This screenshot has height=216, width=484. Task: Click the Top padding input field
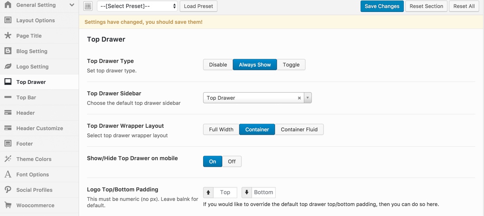(x=225, y=192)
